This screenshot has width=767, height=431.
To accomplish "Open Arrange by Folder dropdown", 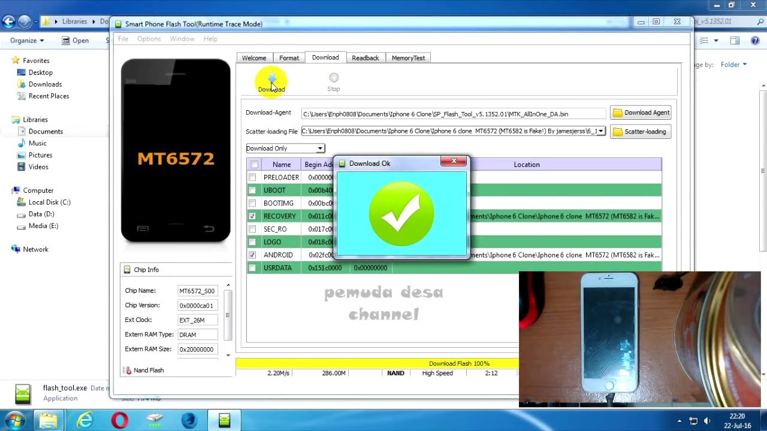I will [x=733, y=65].
